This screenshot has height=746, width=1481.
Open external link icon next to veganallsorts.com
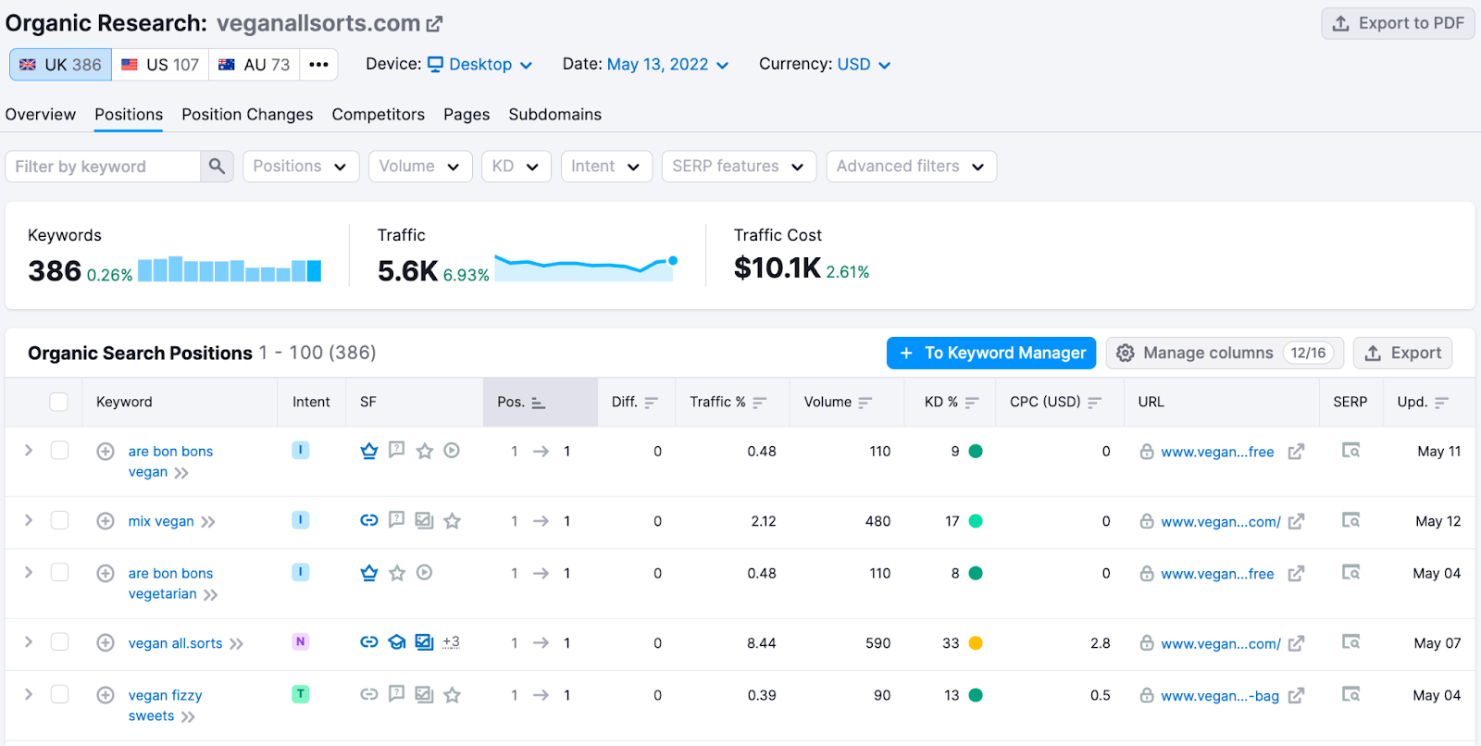[x=434, y=24]
